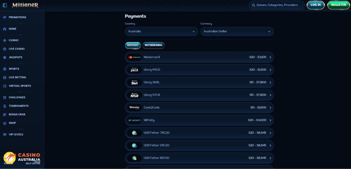Screen dimensions: 351x169
Task: Click the Utorg NTLR method name
Action: pyautogui.click(x=152, y=95)
